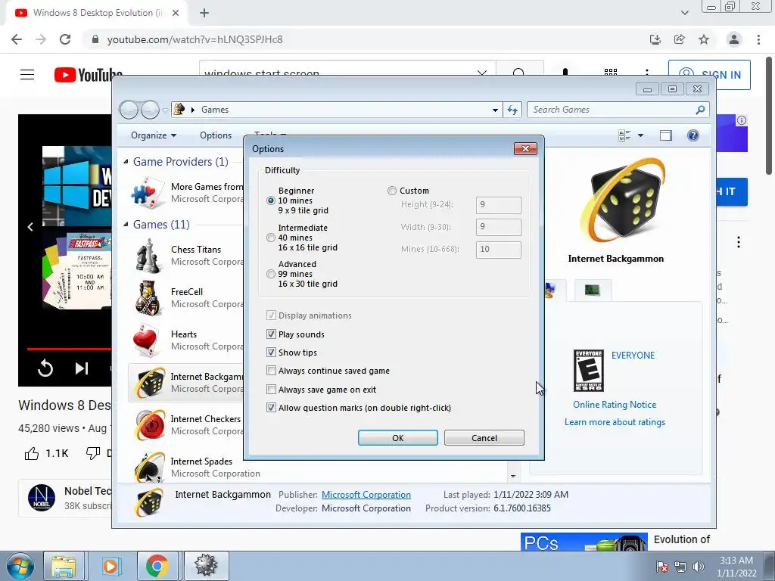Image resolution: width=775 pixels, height=581 pixels.
Task: Click SIGN IN on YouTube
Action: (x=709, y=75)
